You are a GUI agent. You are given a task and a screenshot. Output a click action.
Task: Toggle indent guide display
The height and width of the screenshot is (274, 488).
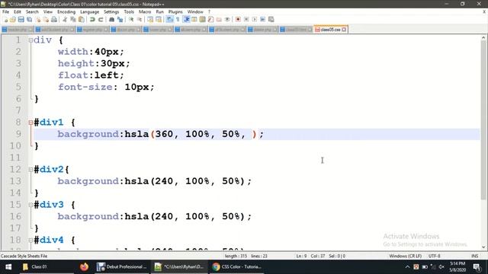pyautogui.click(x=186, y=20)
